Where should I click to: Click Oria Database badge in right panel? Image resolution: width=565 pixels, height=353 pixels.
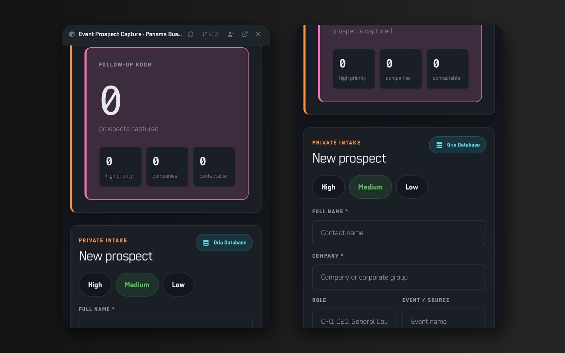click(x=458, y=145)
